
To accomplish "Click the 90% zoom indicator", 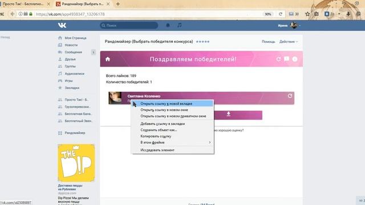I will [268, 14].
